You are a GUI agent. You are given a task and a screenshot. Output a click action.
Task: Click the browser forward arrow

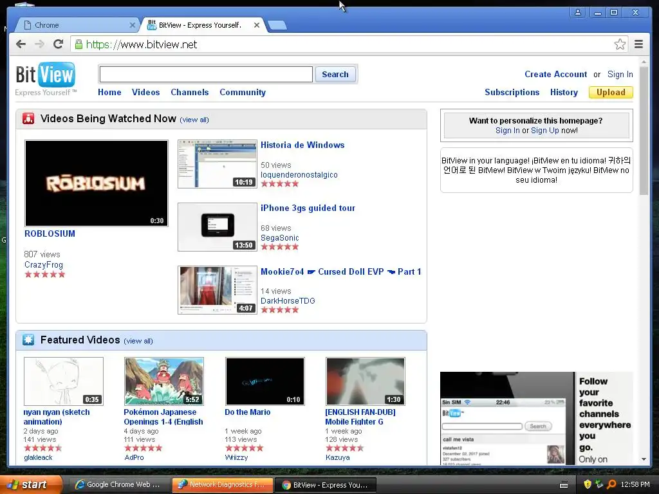39,44
